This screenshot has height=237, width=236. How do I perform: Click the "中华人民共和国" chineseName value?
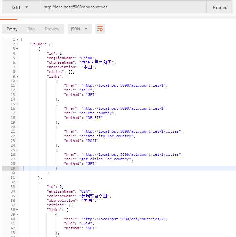click(97, 62)
